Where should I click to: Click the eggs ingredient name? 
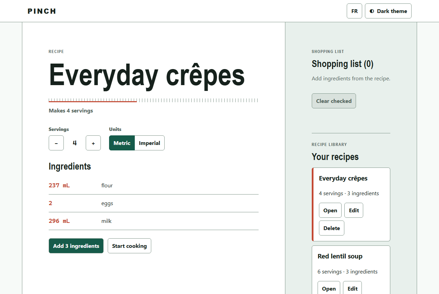pos(107,203)
